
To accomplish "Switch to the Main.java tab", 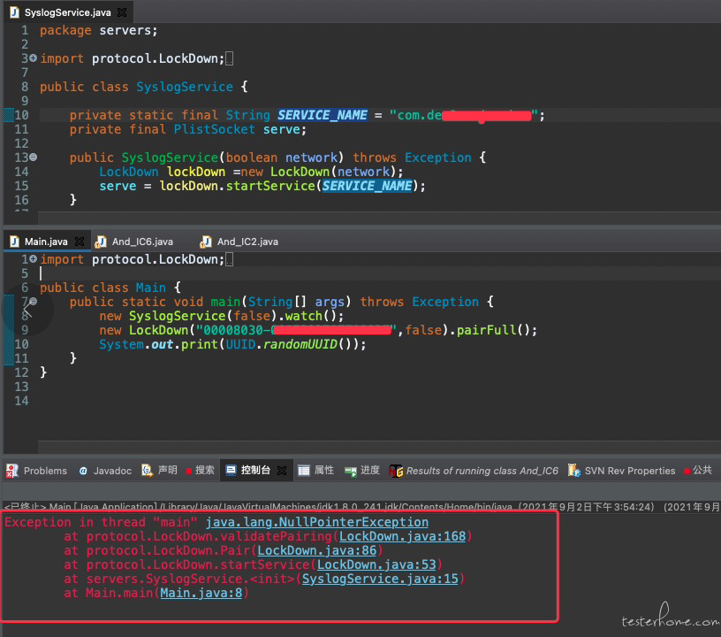I will click(46, 242).
